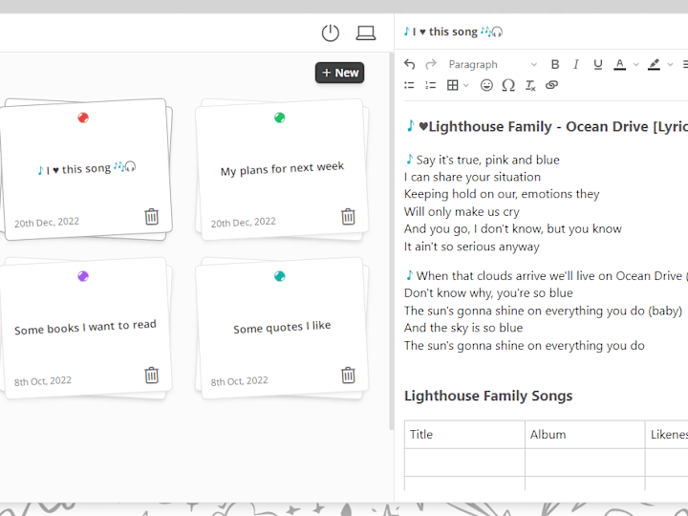
Task: Click the laptop display mode icon
Action: tap(365, 32)
